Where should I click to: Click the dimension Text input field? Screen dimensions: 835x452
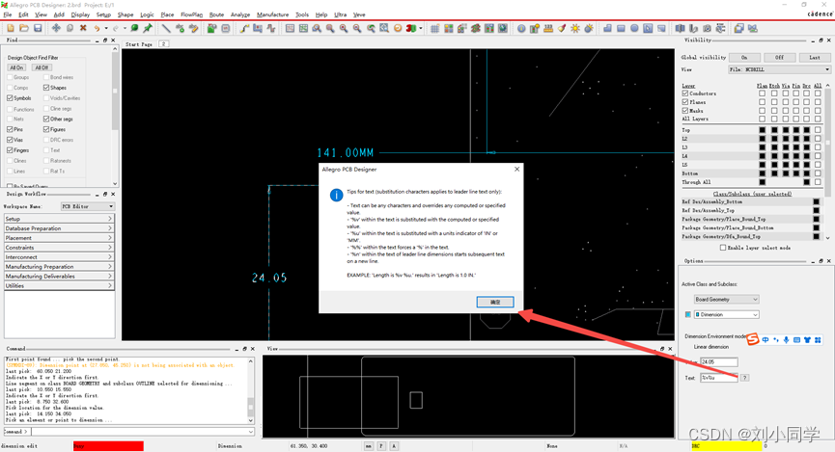coord(719,378)
